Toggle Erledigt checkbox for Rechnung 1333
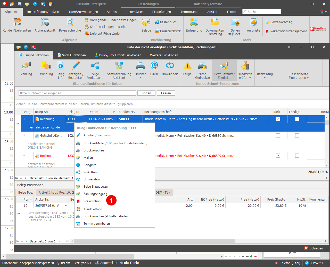 tap(297, 119)
